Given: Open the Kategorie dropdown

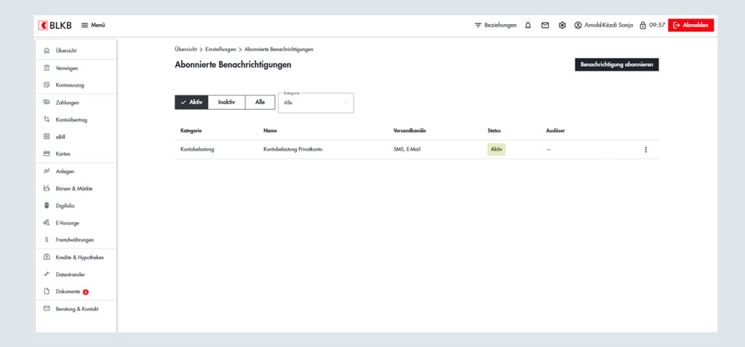Looking at the screenshot, I should (316, 103).
